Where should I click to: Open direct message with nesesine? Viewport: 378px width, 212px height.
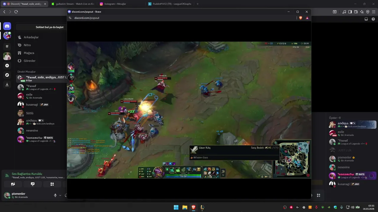41,130
